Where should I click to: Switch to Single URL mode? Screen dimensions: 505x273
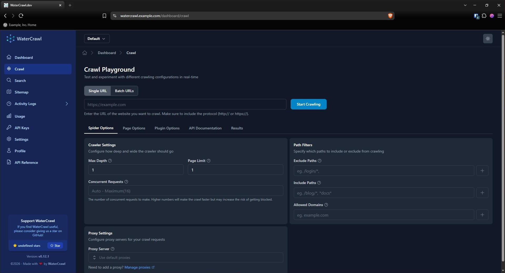pyautogui.click(x=98, y=91)
